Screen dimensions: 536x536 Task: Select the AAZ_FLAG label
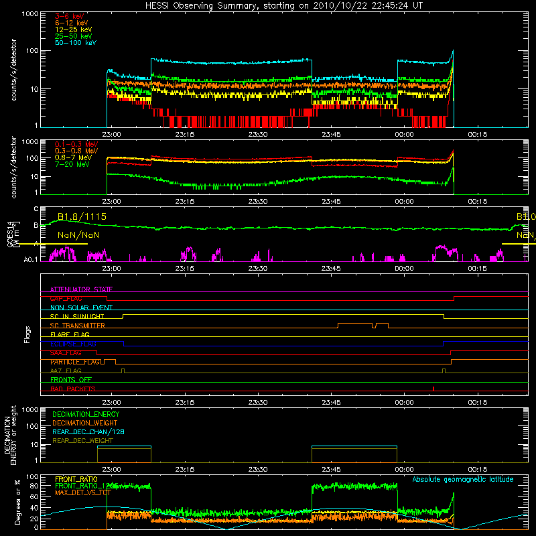[x=66, y=371]
